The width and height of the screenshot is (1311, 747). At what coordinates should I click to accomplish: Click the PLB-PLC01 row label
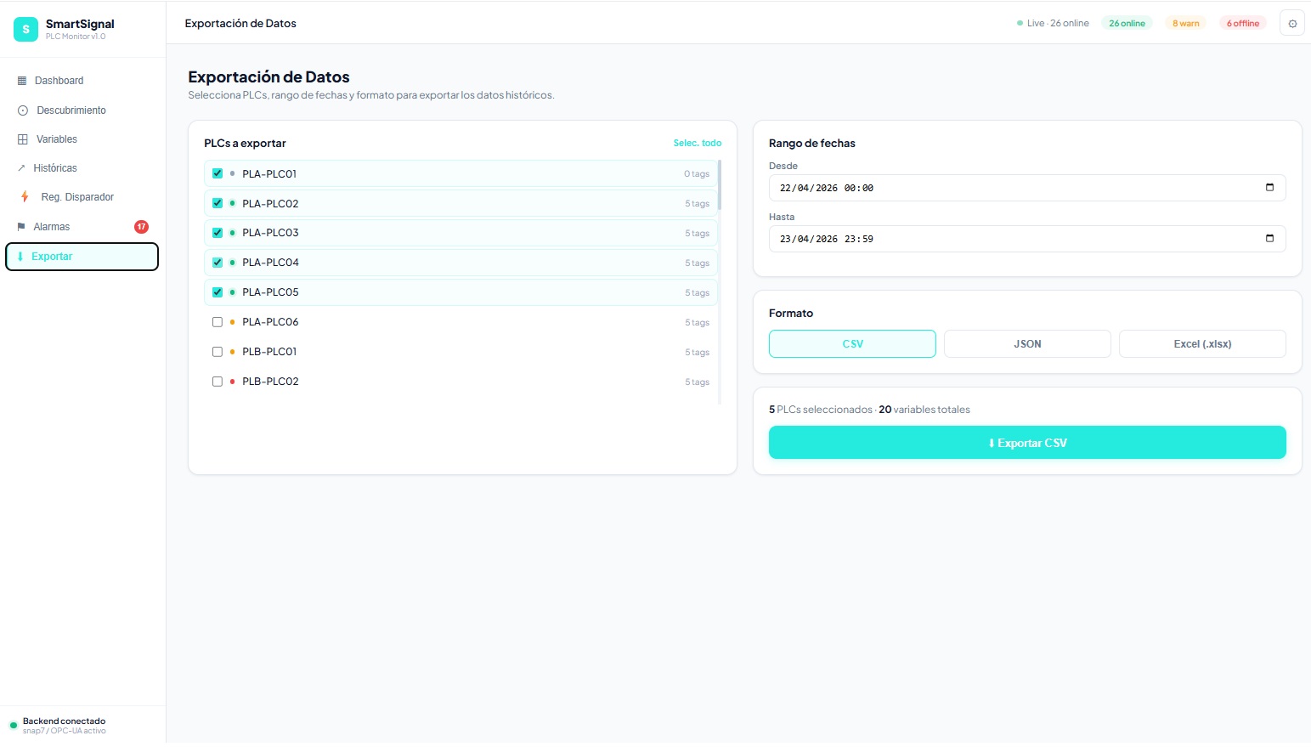(269, 352)
